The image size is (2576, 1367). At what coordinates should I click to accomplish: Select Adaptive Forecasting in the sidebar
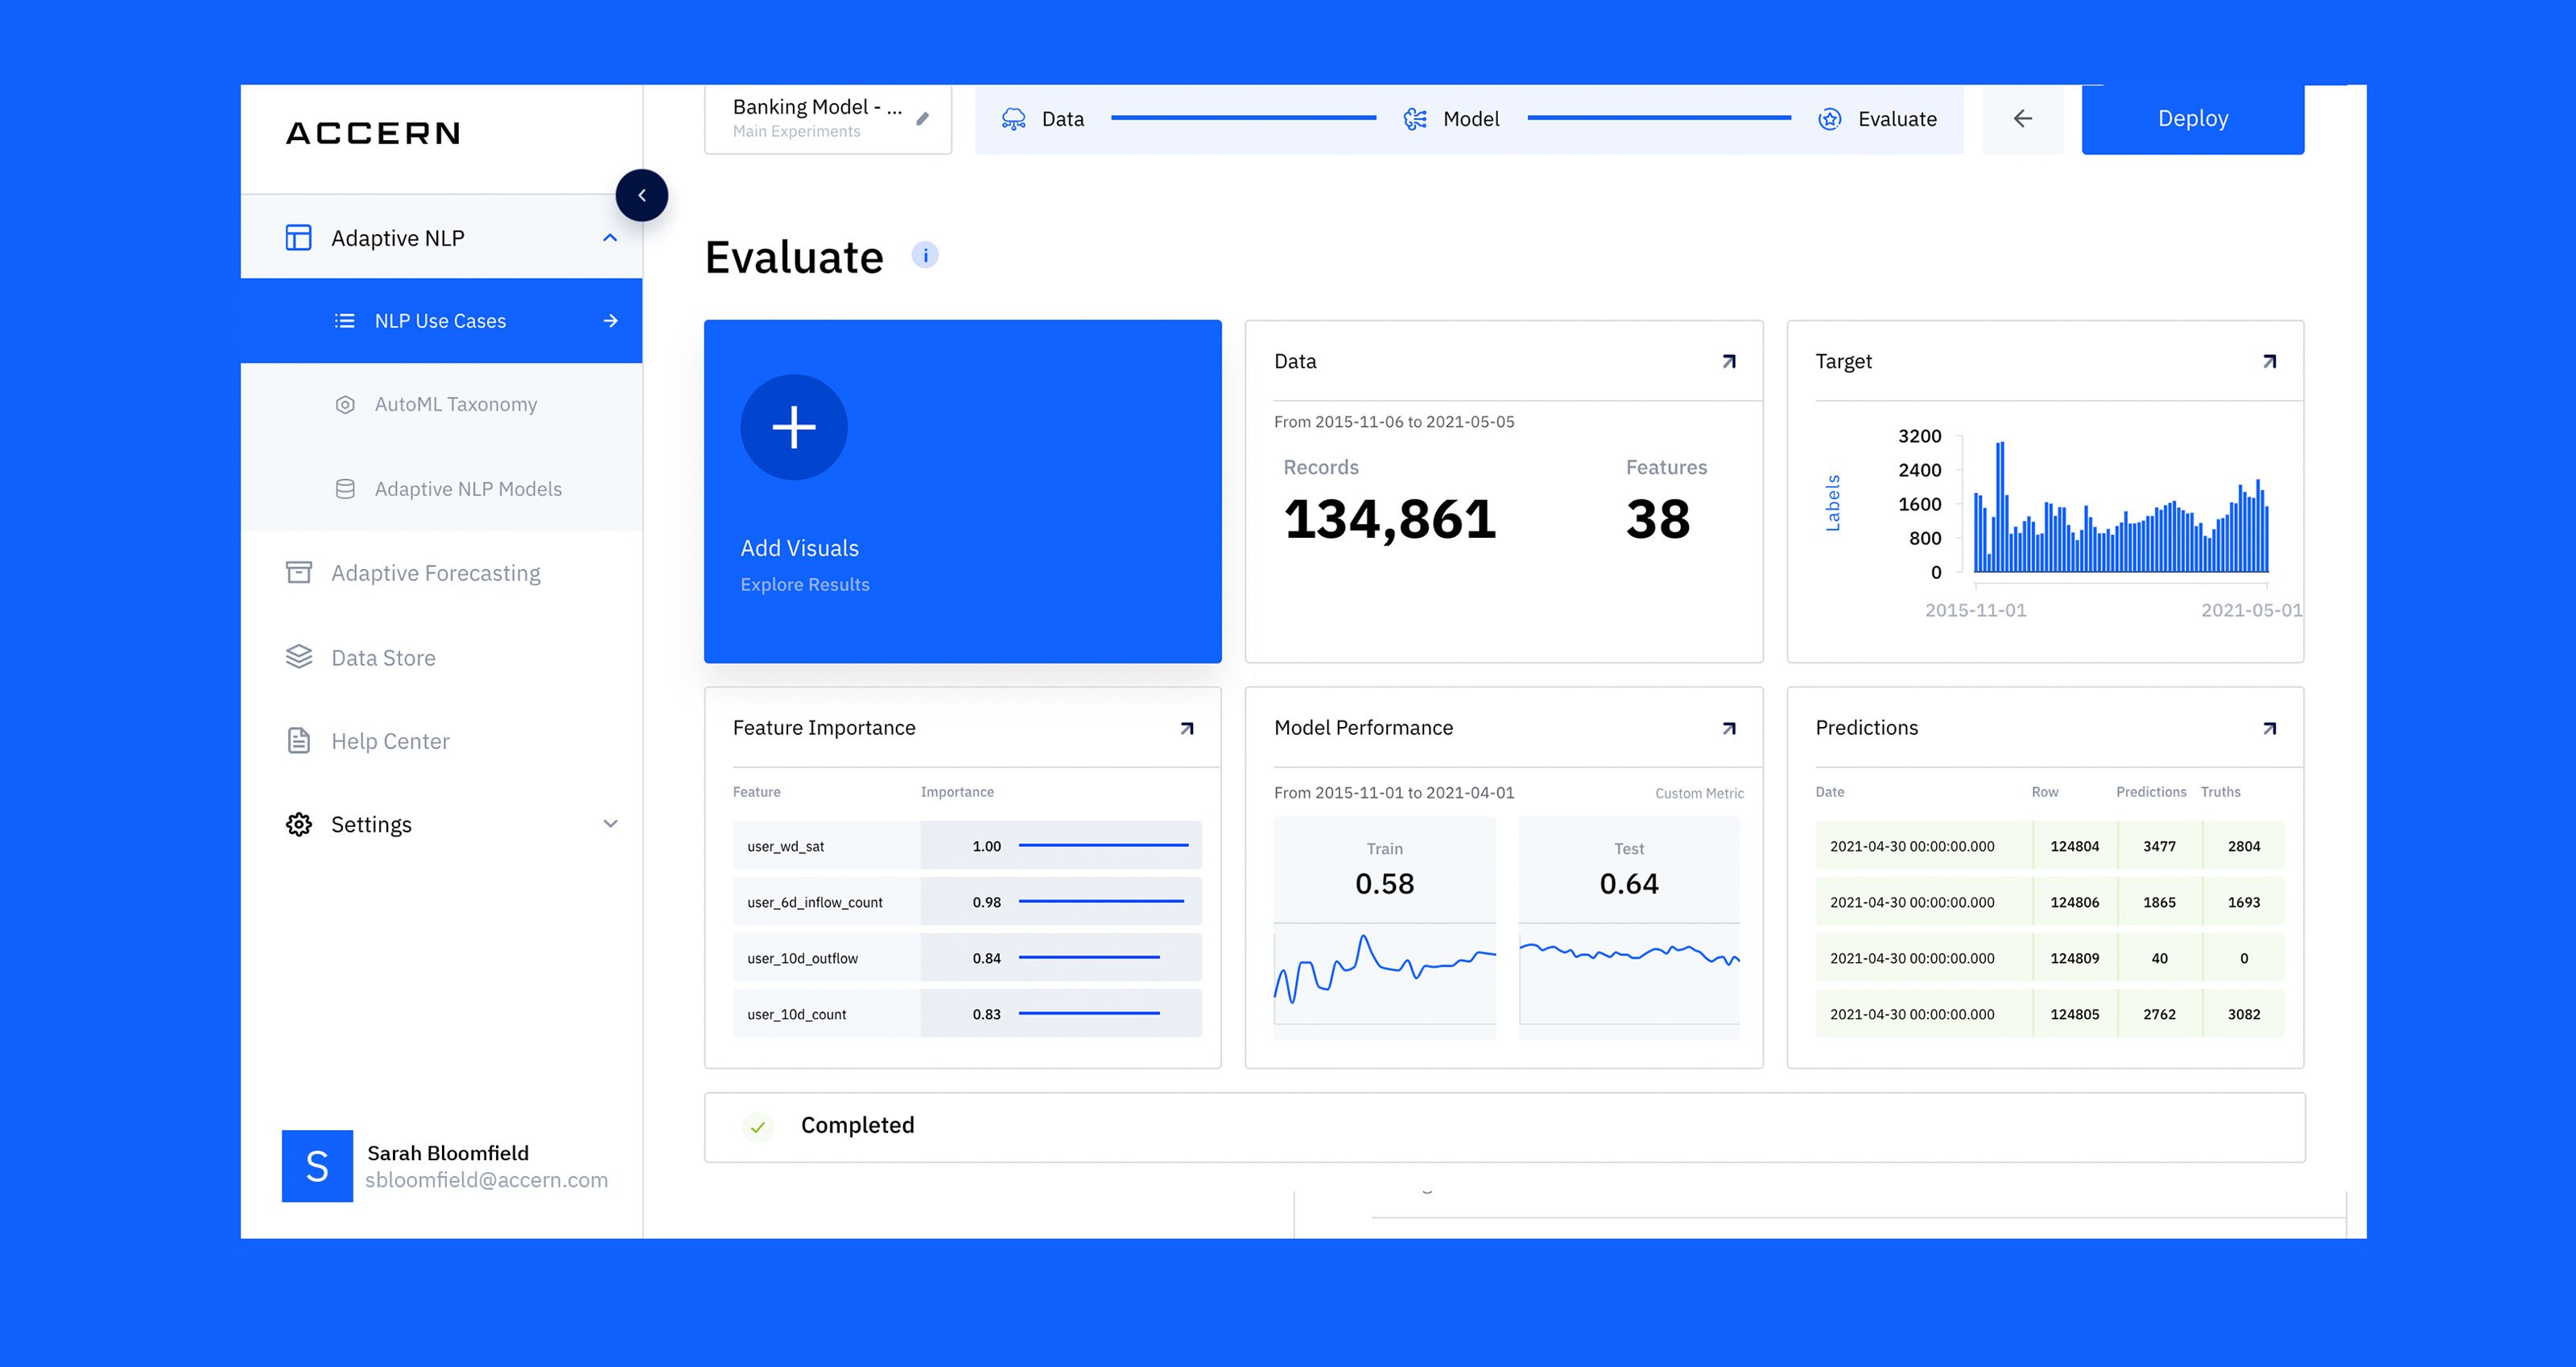pos(435,573)
